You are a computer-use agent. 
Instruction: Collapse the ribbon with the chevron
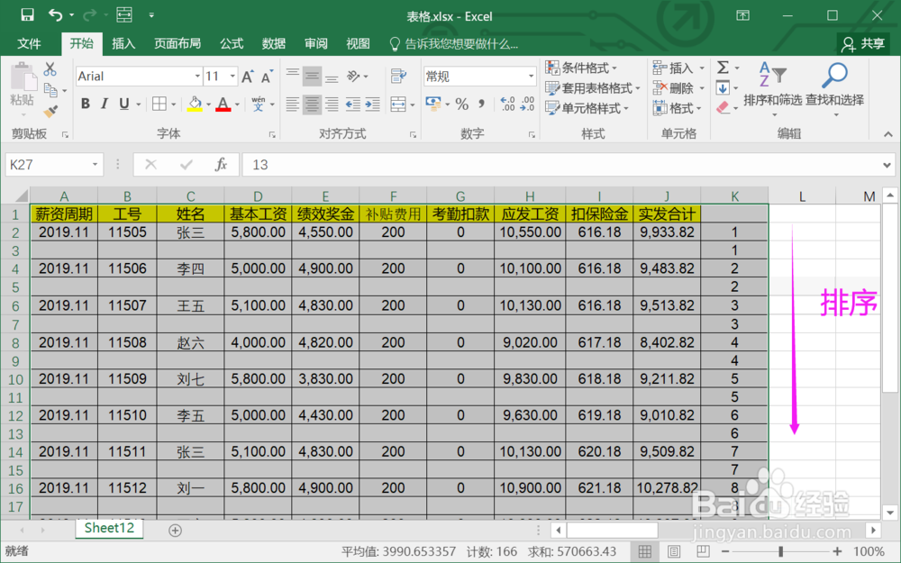coord(887,134)
